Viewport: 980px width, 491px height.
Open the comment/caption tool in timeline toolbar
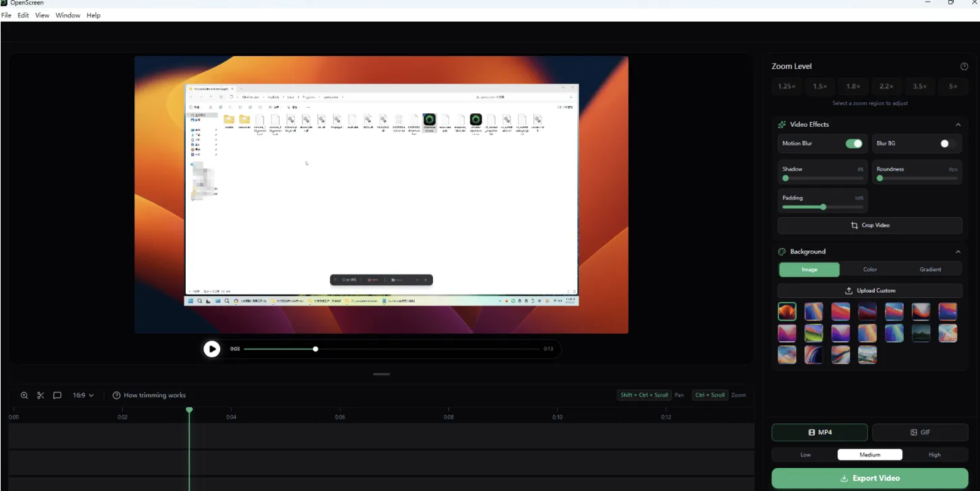pyautogui.click(x=57, y=395)
